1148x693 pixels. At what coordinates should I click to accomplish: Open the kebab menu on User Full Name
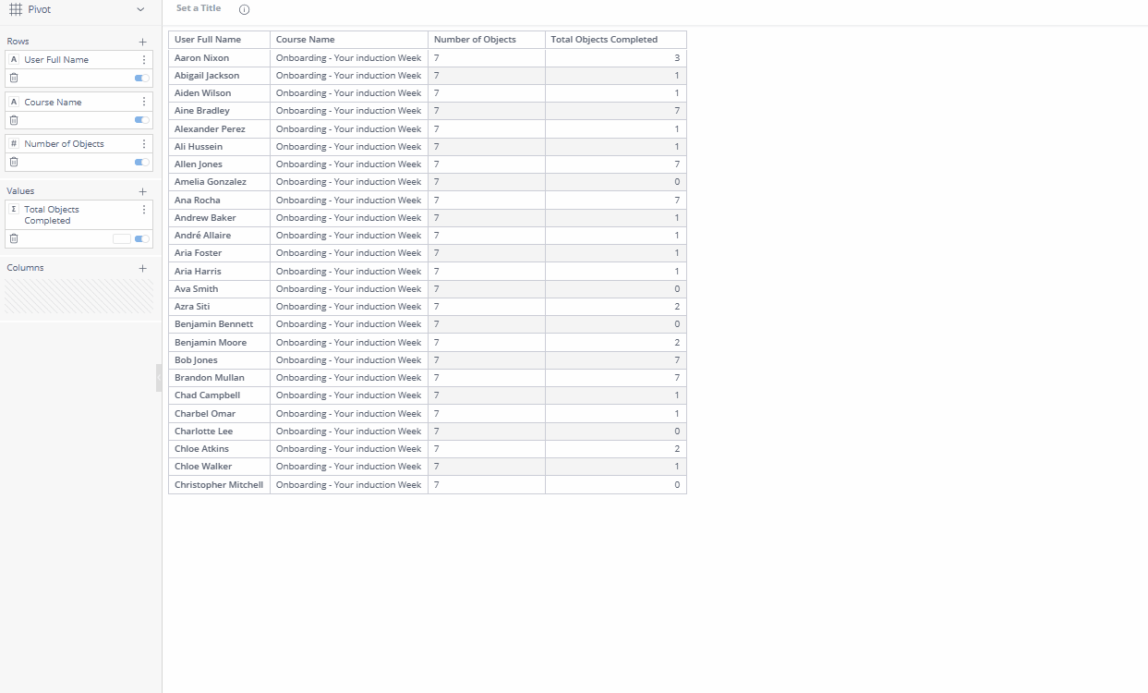(x=143, y=59)
